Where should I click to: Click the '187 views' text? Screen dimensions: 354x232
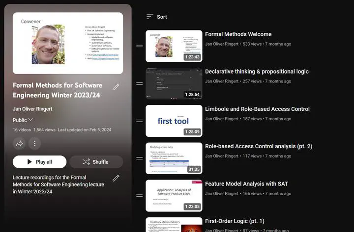pyautogui.click(x=252, y=119)
